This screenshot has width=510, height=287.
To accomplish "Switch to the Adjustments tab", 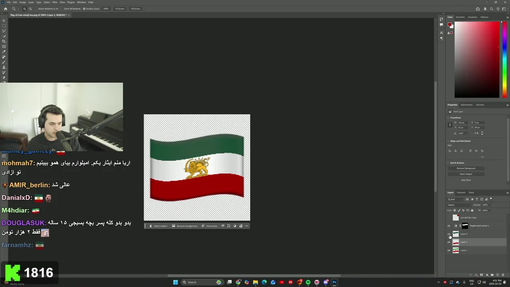I will (x=467, y=105).
